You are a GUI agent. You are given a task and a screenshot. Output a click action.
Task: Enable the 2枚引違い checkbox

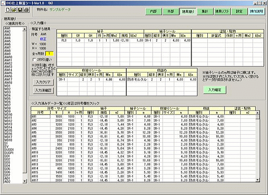pyautogui.click(x=34, y=59)
